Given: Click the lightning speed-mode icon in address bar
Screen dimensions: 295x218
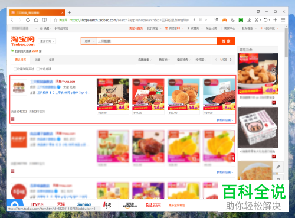Looking at the screenshot, I should [194, 20].
